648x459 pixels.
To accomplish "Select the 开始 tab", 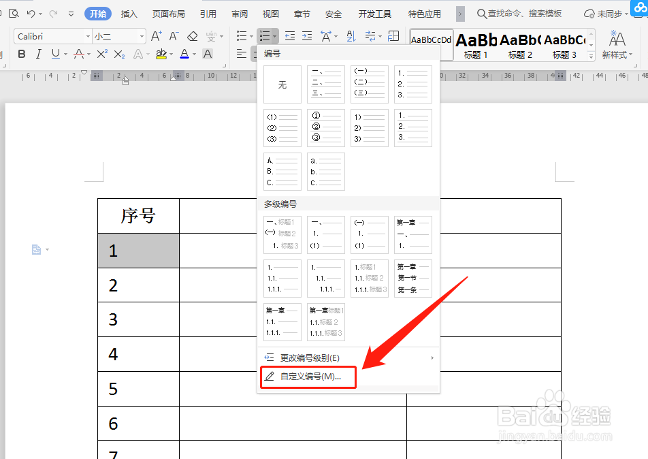I will 98,14.
